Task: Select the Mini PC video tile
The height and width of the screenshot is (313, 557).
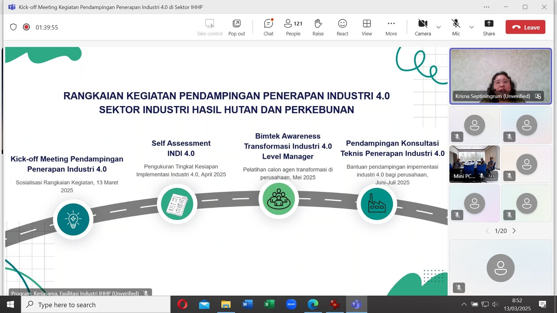Action: [474, 164]
